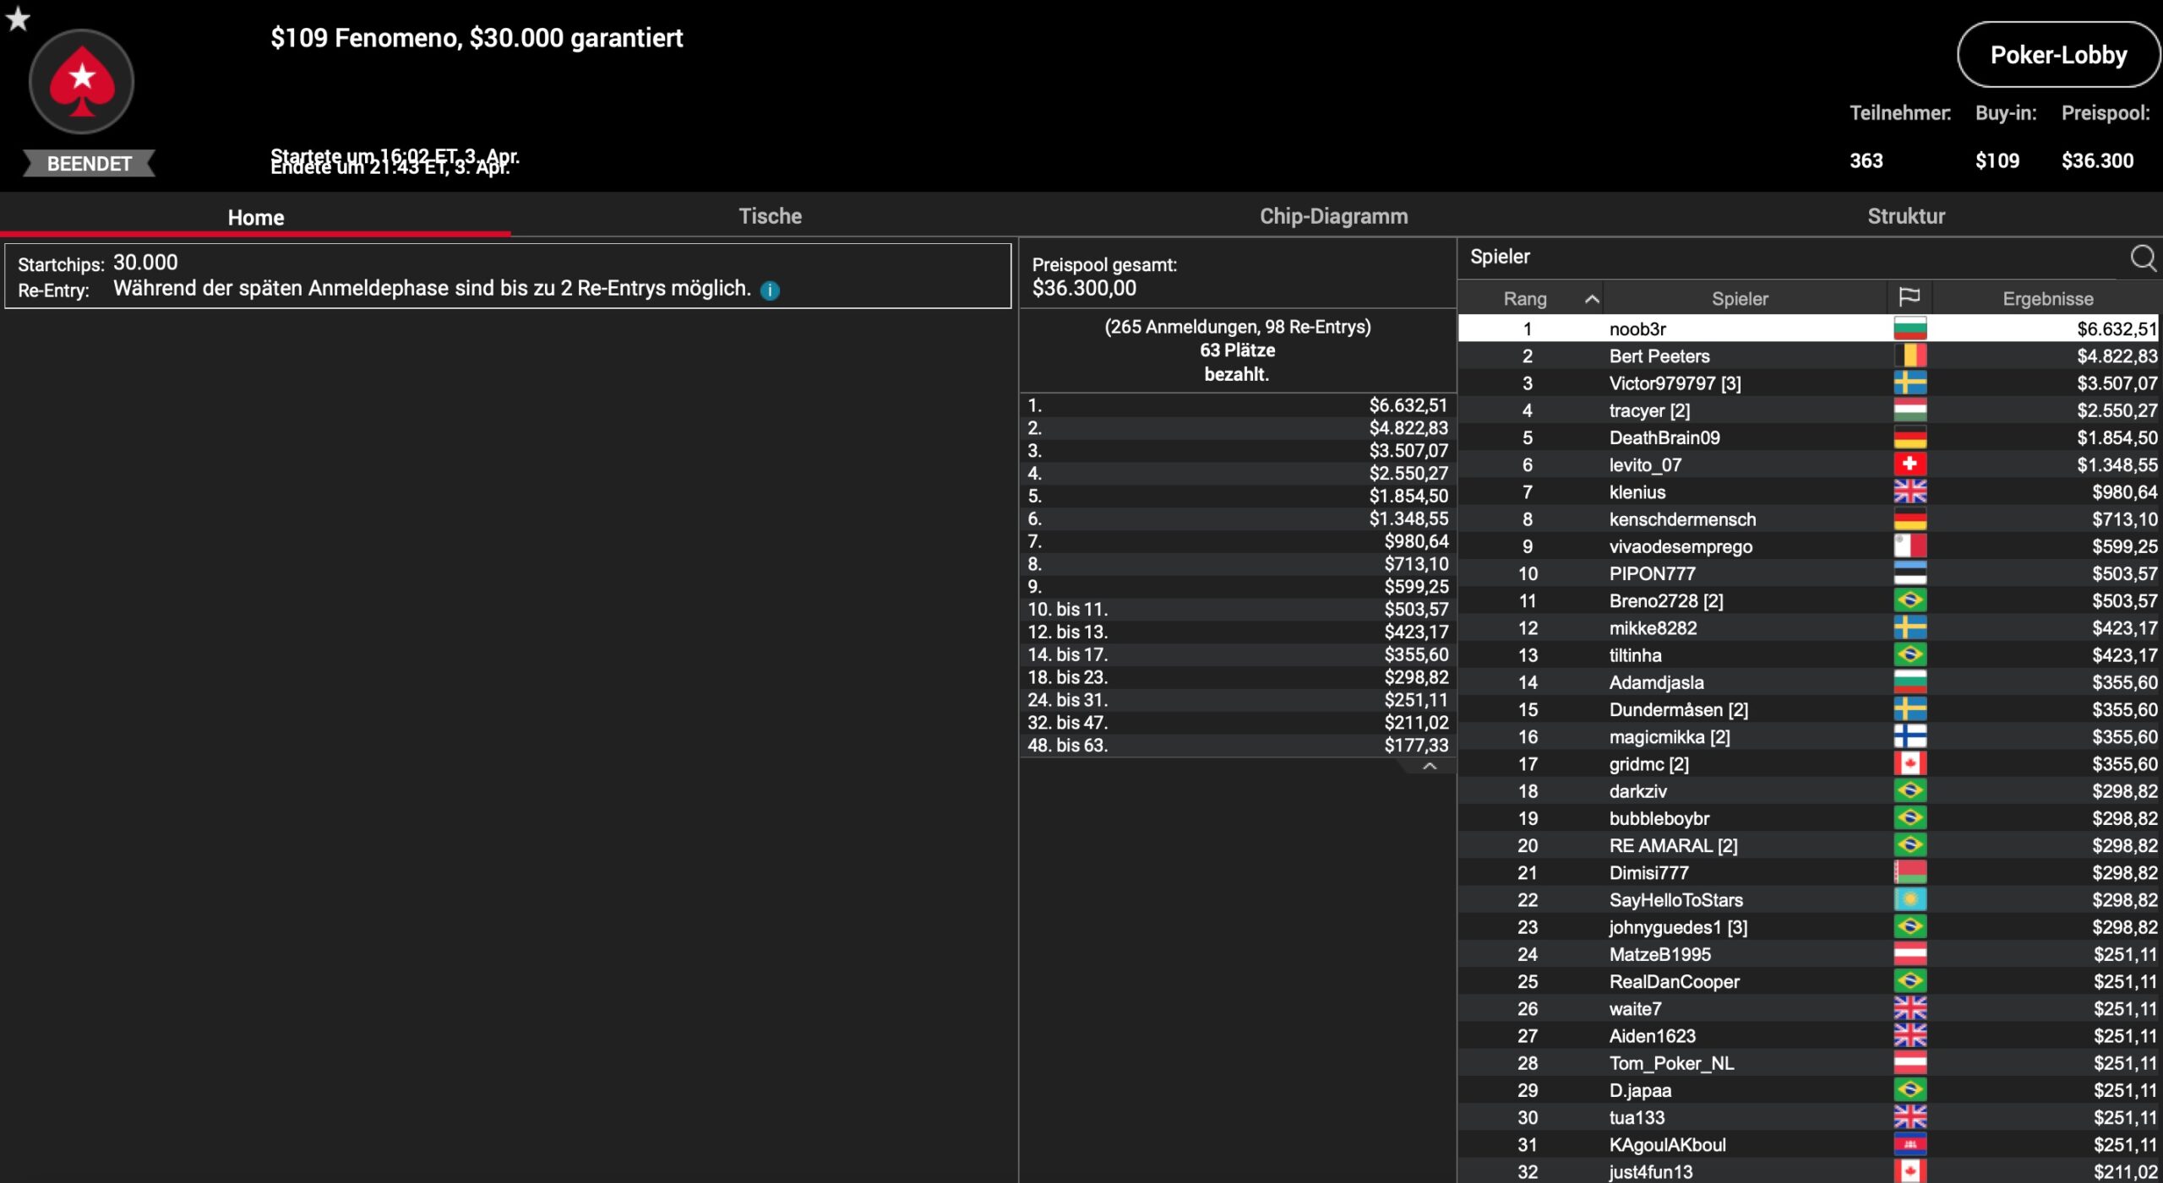Click the Re-Entry info icon
The width and height of the screenshot is (2163, 1183).
[x=770, y=290]
